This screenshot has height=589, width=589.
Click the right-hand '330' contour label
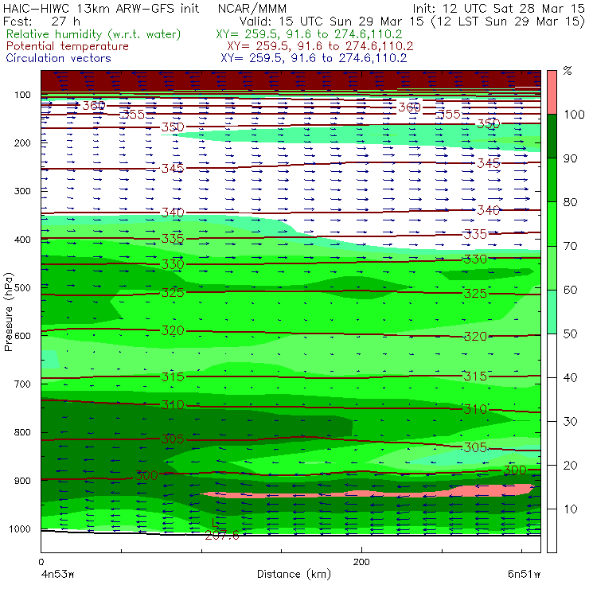475,259
